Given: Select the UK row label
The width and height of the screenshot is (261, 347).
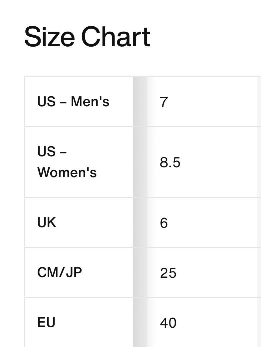Looking at the screenshot, I should pyautogui.click(x=47, y=222).
